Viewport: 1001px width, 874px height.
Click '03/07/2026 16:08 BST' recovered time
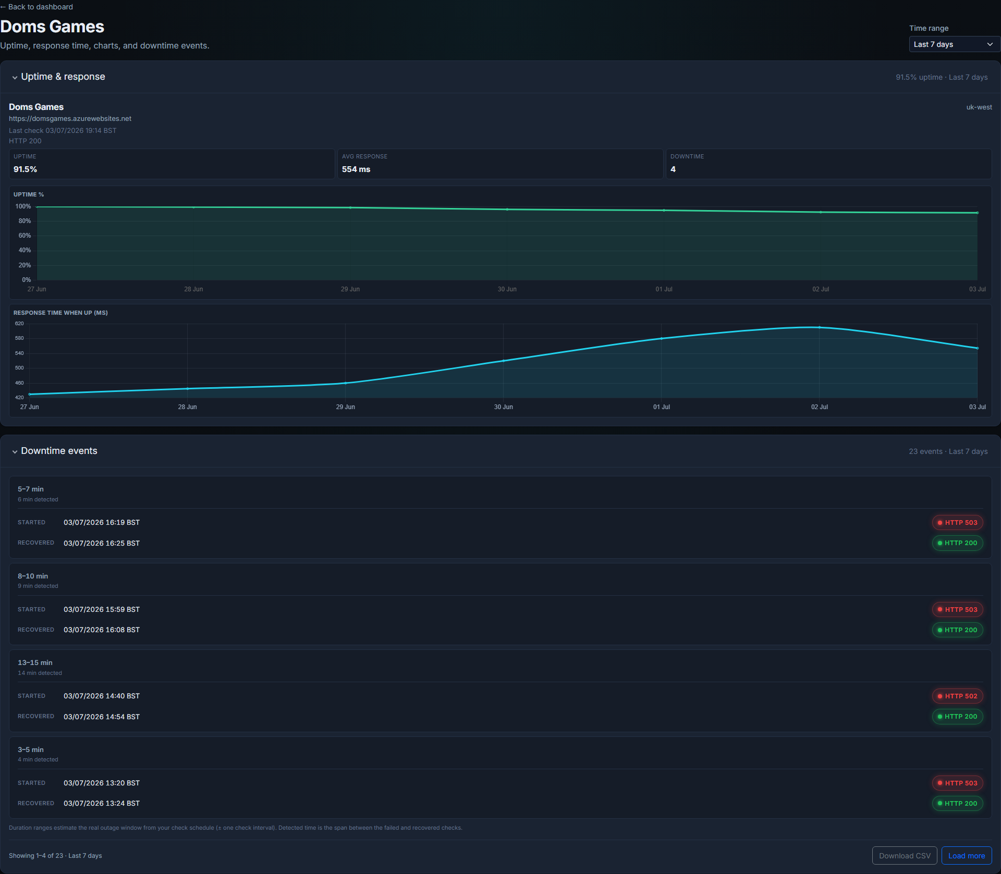click(102, 630)
